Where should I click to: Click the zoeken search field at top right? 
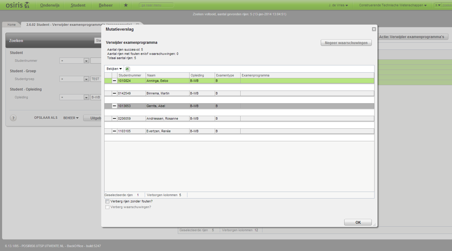click(x=446, y=5)
